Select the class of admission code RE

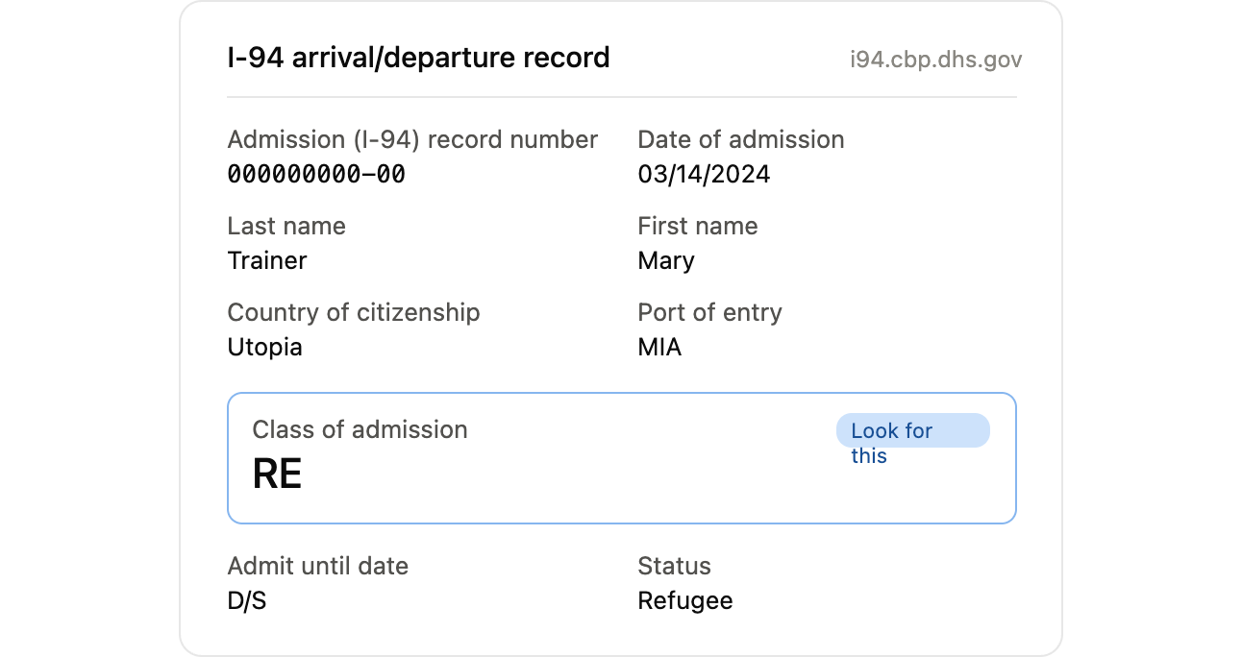click(x=277, y=474)
